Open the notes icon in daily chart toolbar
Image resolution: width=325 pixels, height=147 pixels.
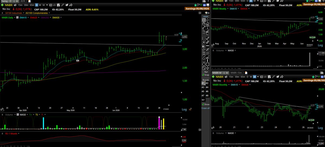coord(58,5)
